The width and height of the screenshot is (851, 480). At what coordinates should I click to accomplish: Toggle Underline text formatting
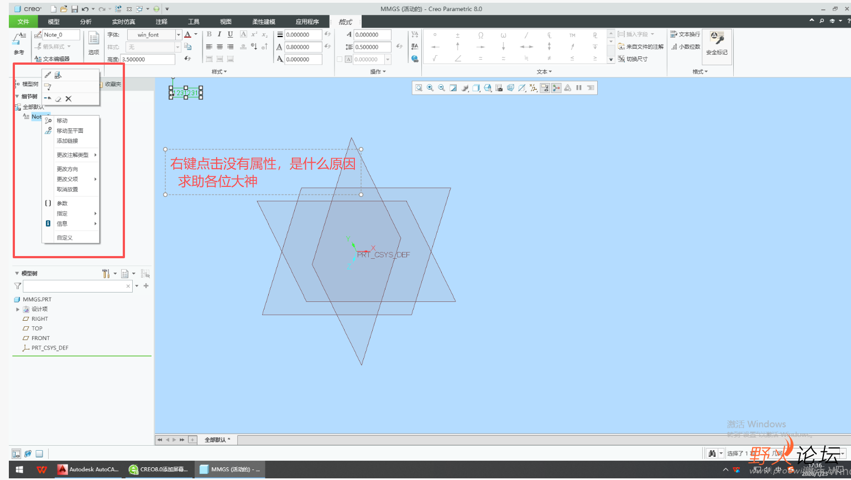[231, 34]
